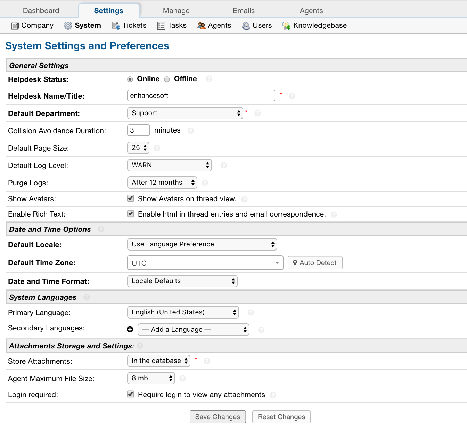Show help tip for Default Log Level
The width and height of the screenshot is (467, 440).
(x=223, y=165)
